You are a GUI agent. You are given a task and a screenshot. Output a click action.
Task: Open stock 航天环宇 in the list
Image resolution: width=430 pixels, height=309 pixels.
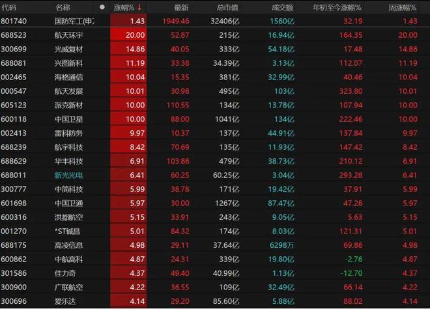[69, 35]
